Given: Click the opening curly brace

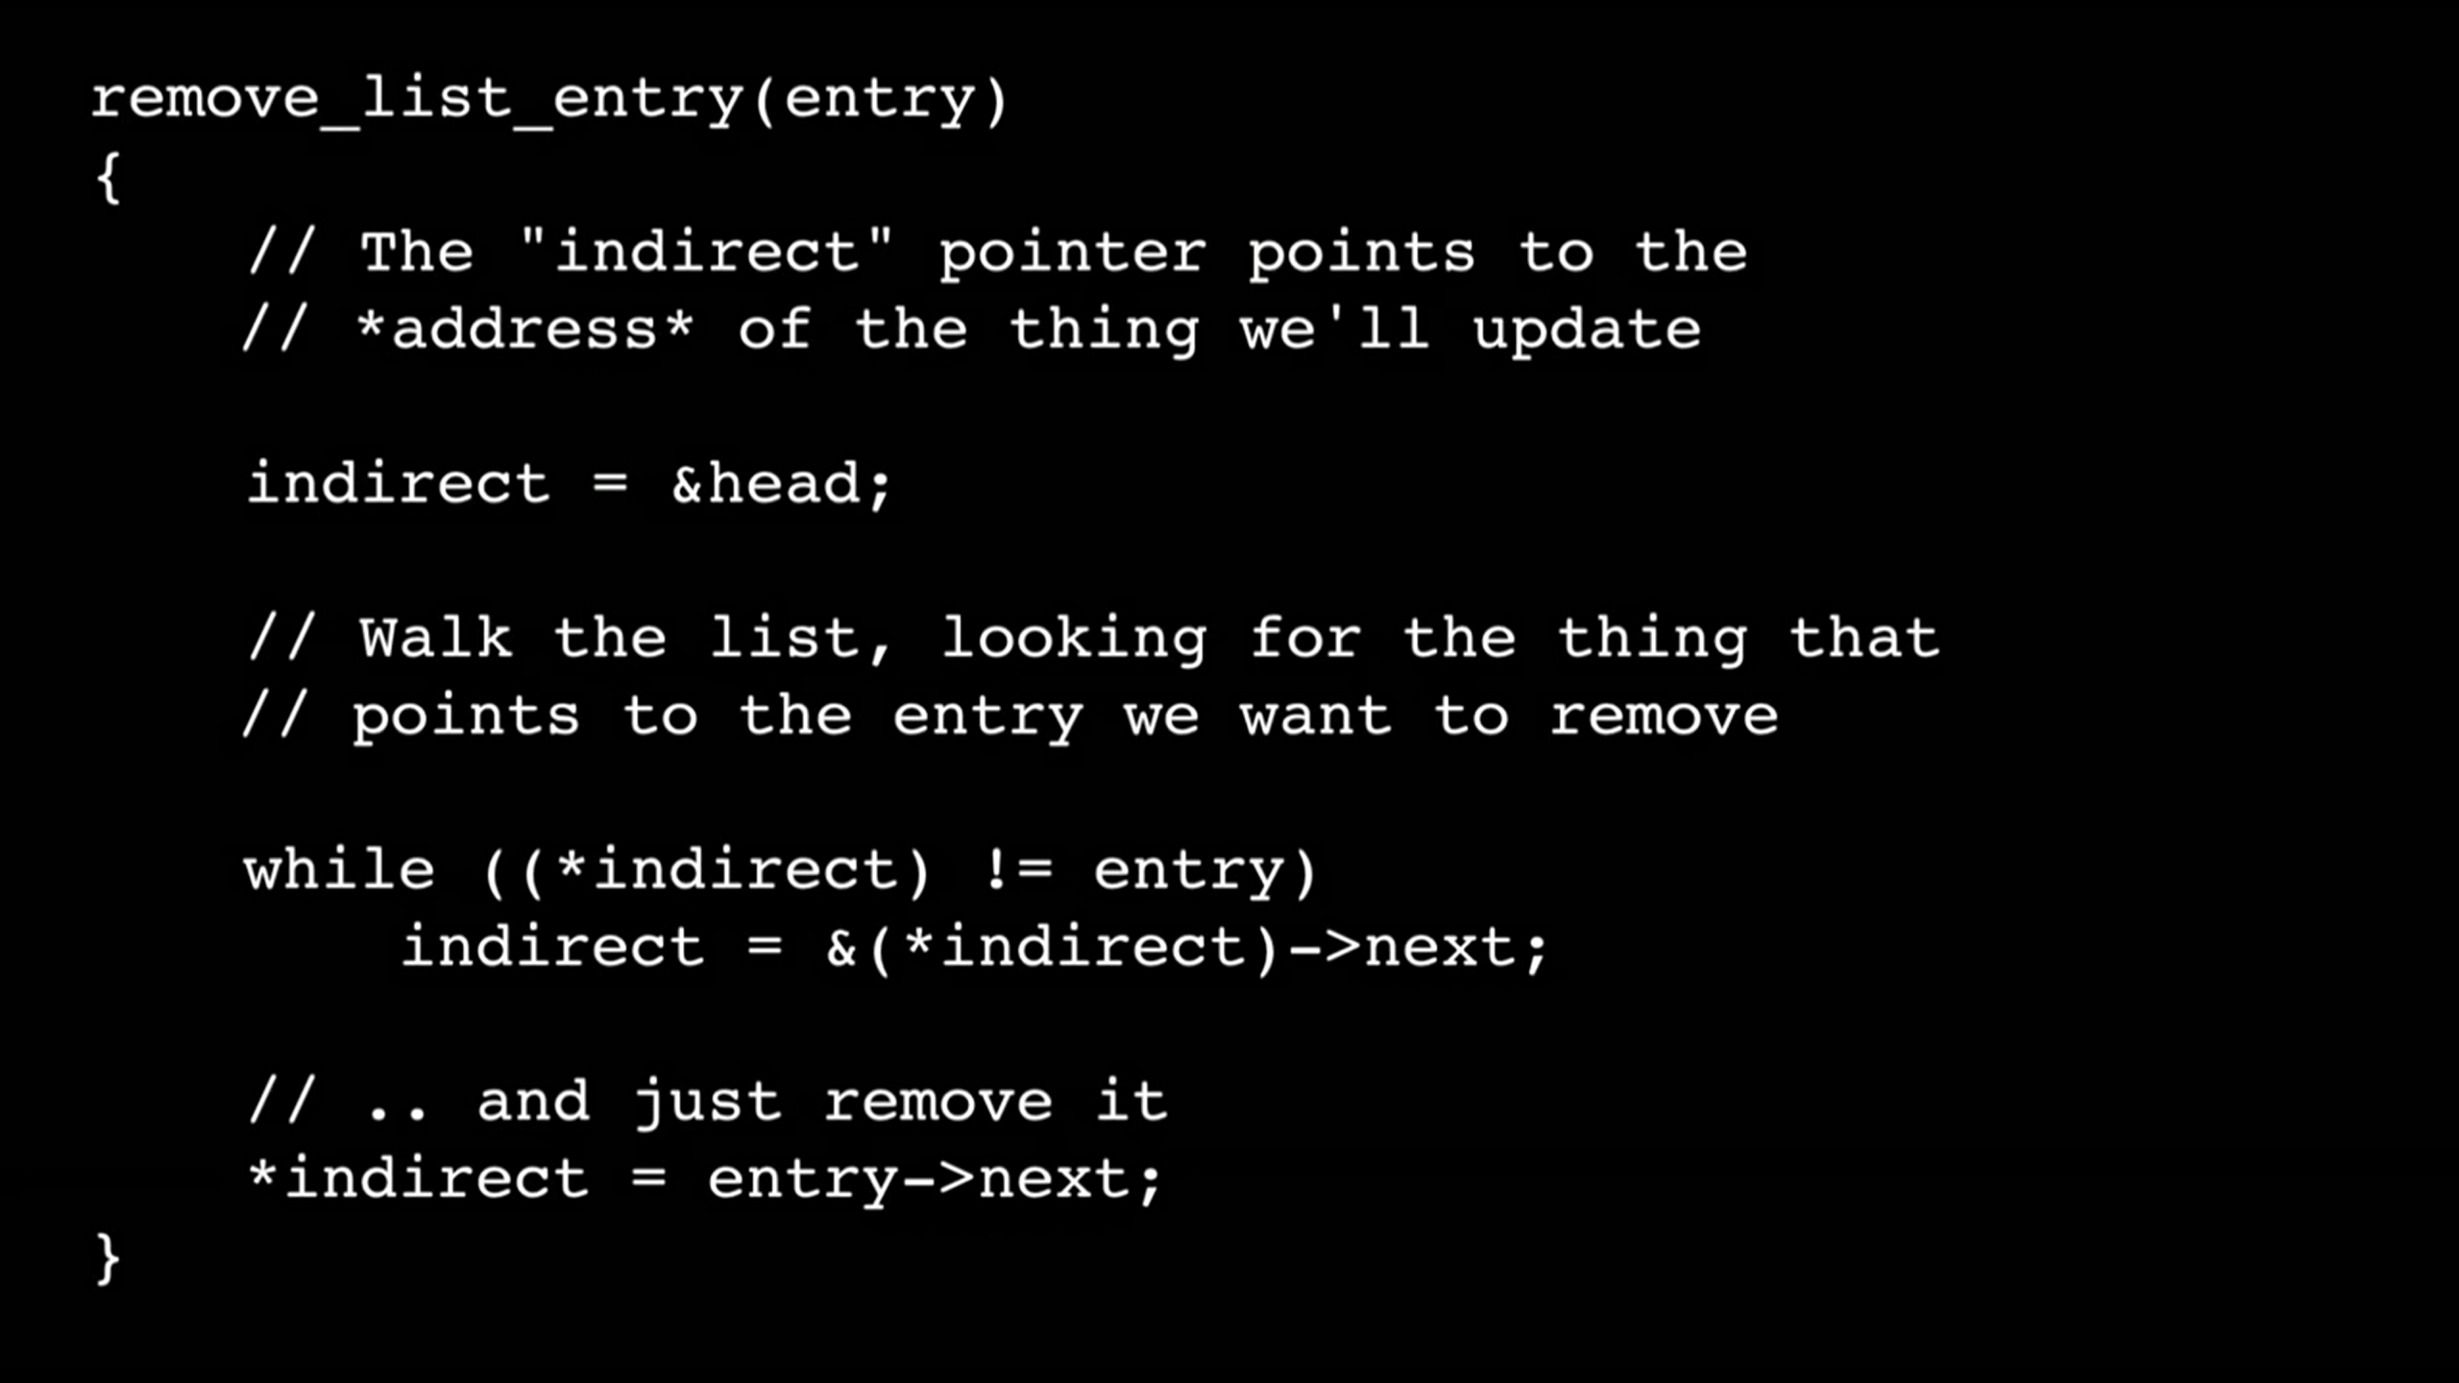Looking at the screenshot, I should [107, 174].
